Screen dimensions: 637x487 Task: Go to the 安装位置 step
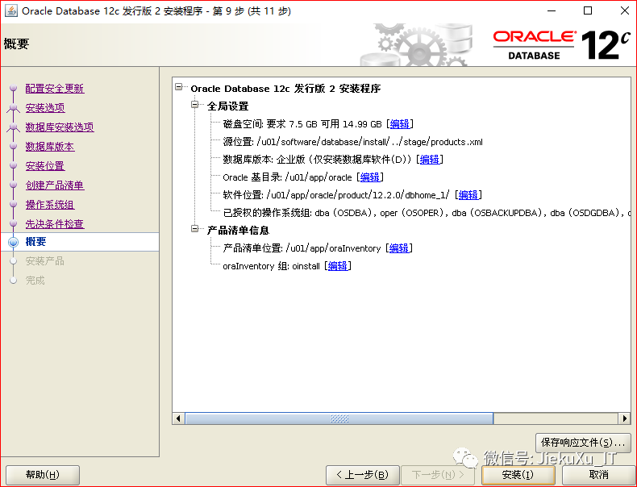coord(45,166)
